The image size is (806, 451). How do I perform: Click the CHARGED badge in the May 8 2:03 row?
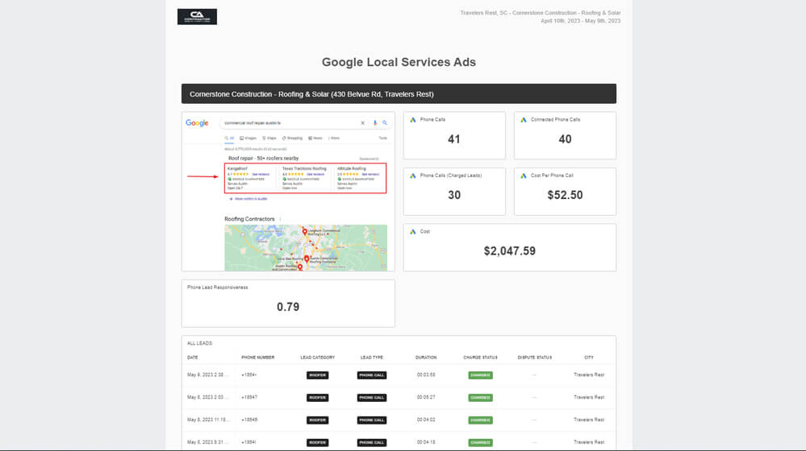(480, 398)
